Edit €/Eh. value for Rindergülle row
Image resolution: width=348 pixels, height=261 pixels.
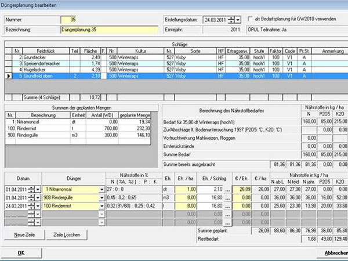click(x=242, y=198)
